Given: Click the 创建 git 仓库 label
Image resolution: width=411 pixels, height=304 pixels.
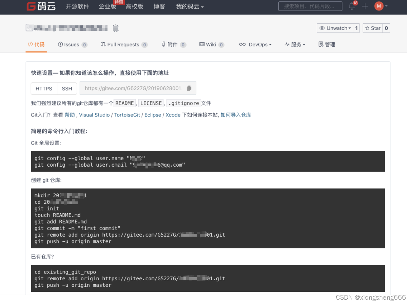Looking at the screenshot, I should [46, 180].
